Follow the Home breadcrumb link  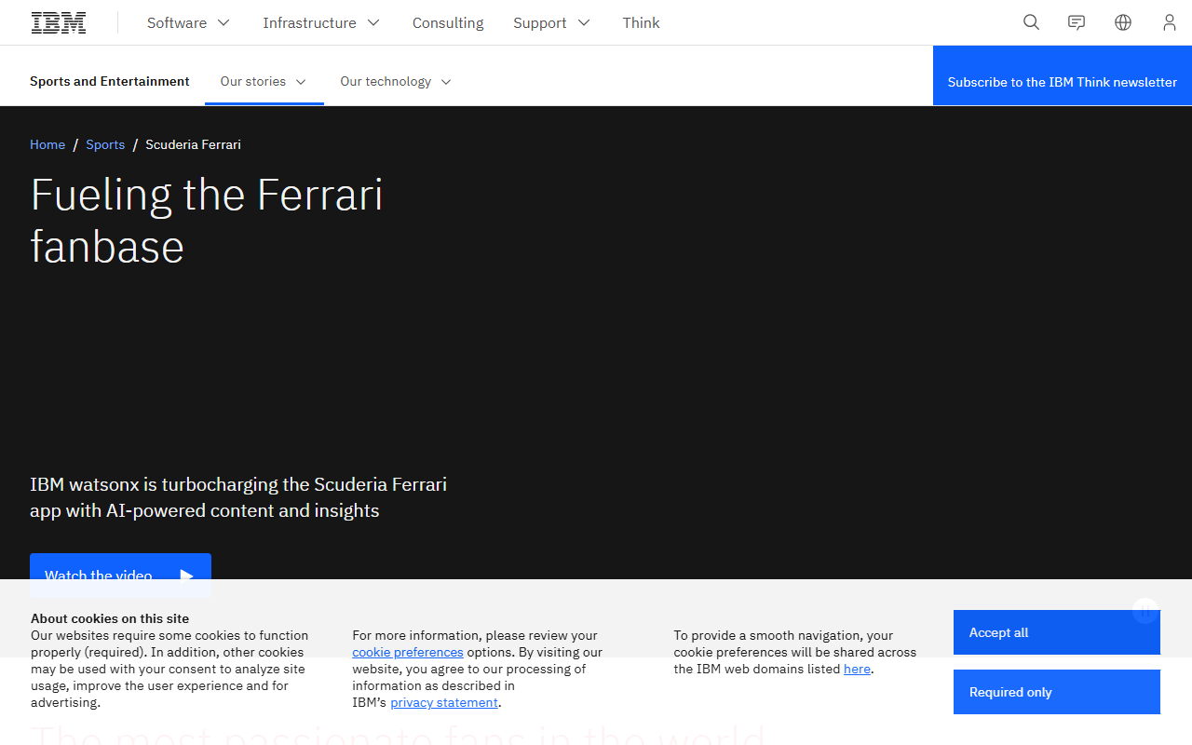click(x=47, y=144)
